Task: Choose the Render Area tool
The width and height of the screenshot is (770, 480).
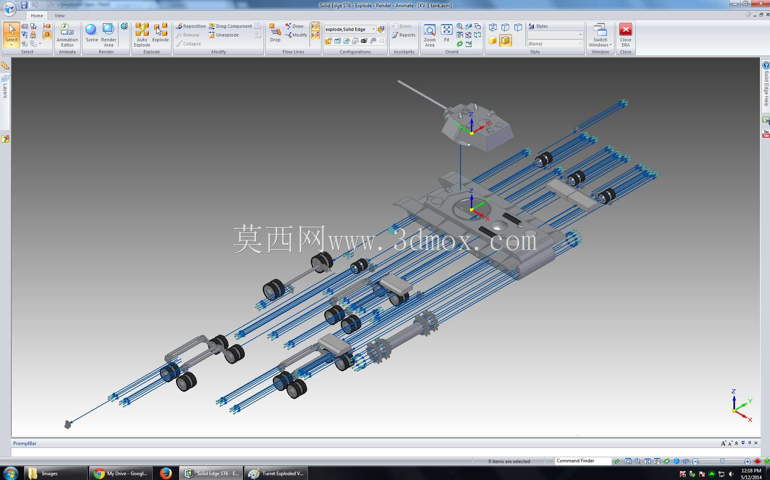Action: [109, 35]
